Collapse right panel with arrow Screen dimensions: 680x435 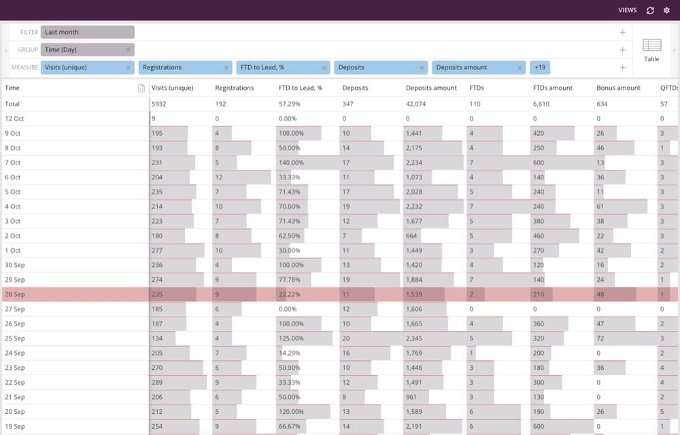[x=675, y=50]
